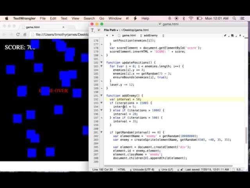Collapse the for loop fold at line 183
This screenshot has height=188, width=250.
click(x=102, y=66)
